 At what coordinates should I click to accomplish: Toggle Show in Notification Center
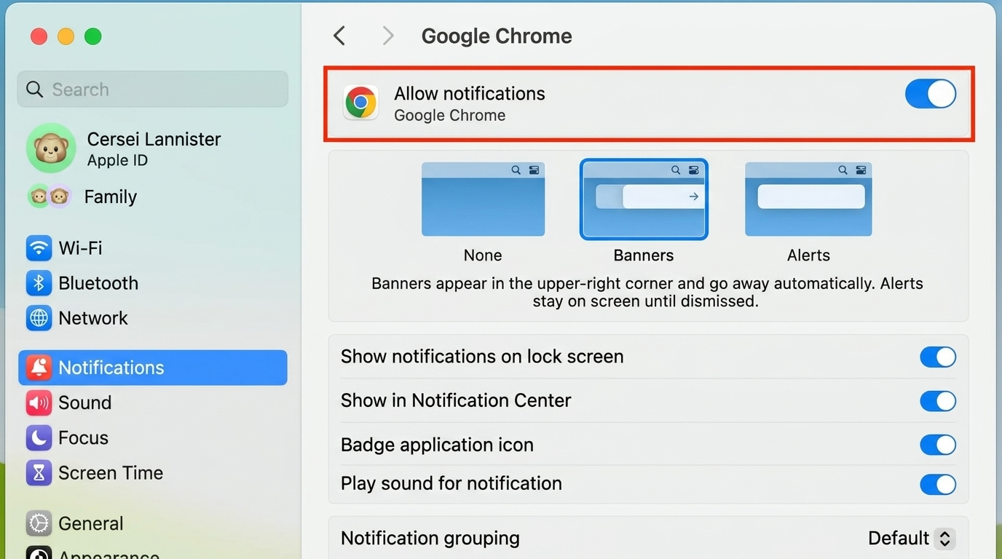(938, 401)
